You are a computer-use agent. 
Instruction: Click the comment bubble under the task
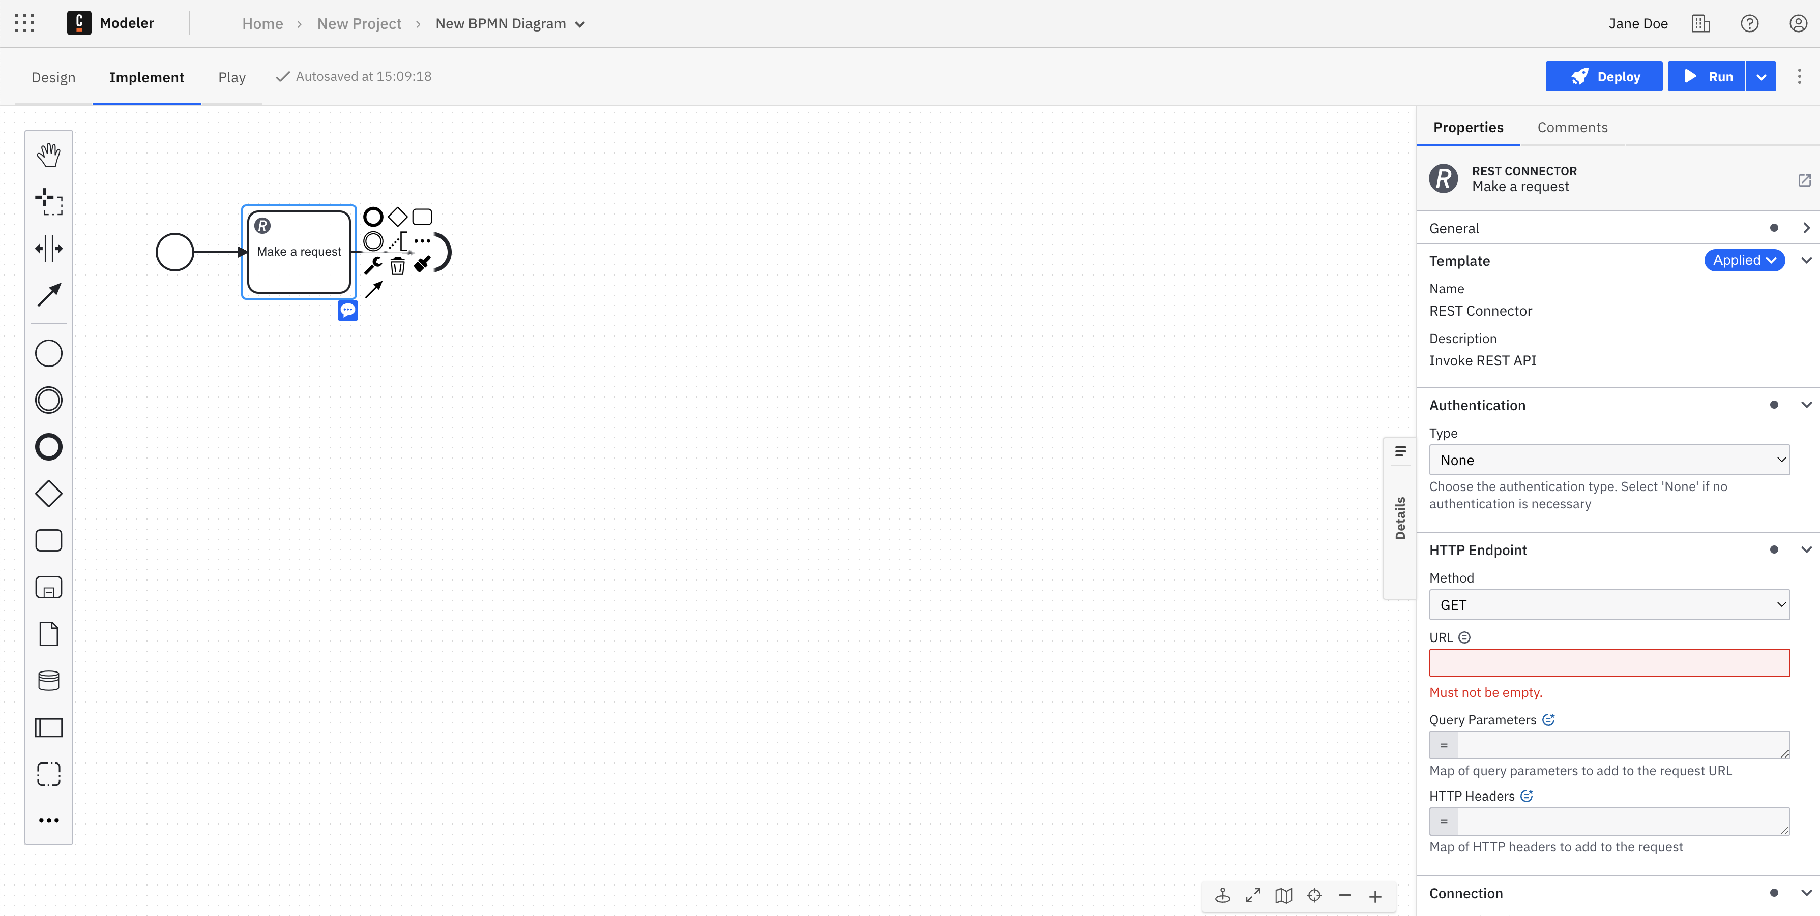[x=347, y=310]
